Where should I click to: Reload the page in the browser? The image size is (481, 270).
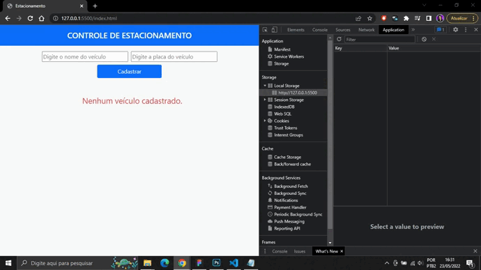point(30,18)
